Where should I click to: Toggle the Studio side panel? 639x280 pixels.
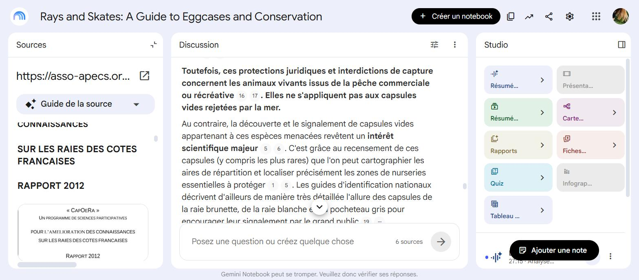coord(621,45)
